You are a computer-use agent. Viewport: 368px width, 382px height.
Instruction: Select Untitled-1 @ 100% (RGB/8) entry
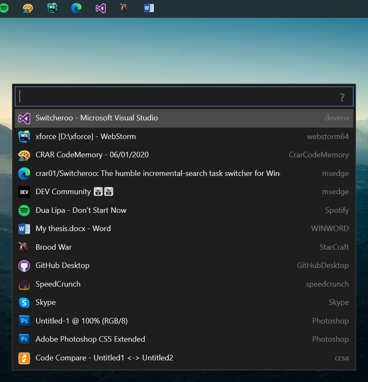click(184, 321)
